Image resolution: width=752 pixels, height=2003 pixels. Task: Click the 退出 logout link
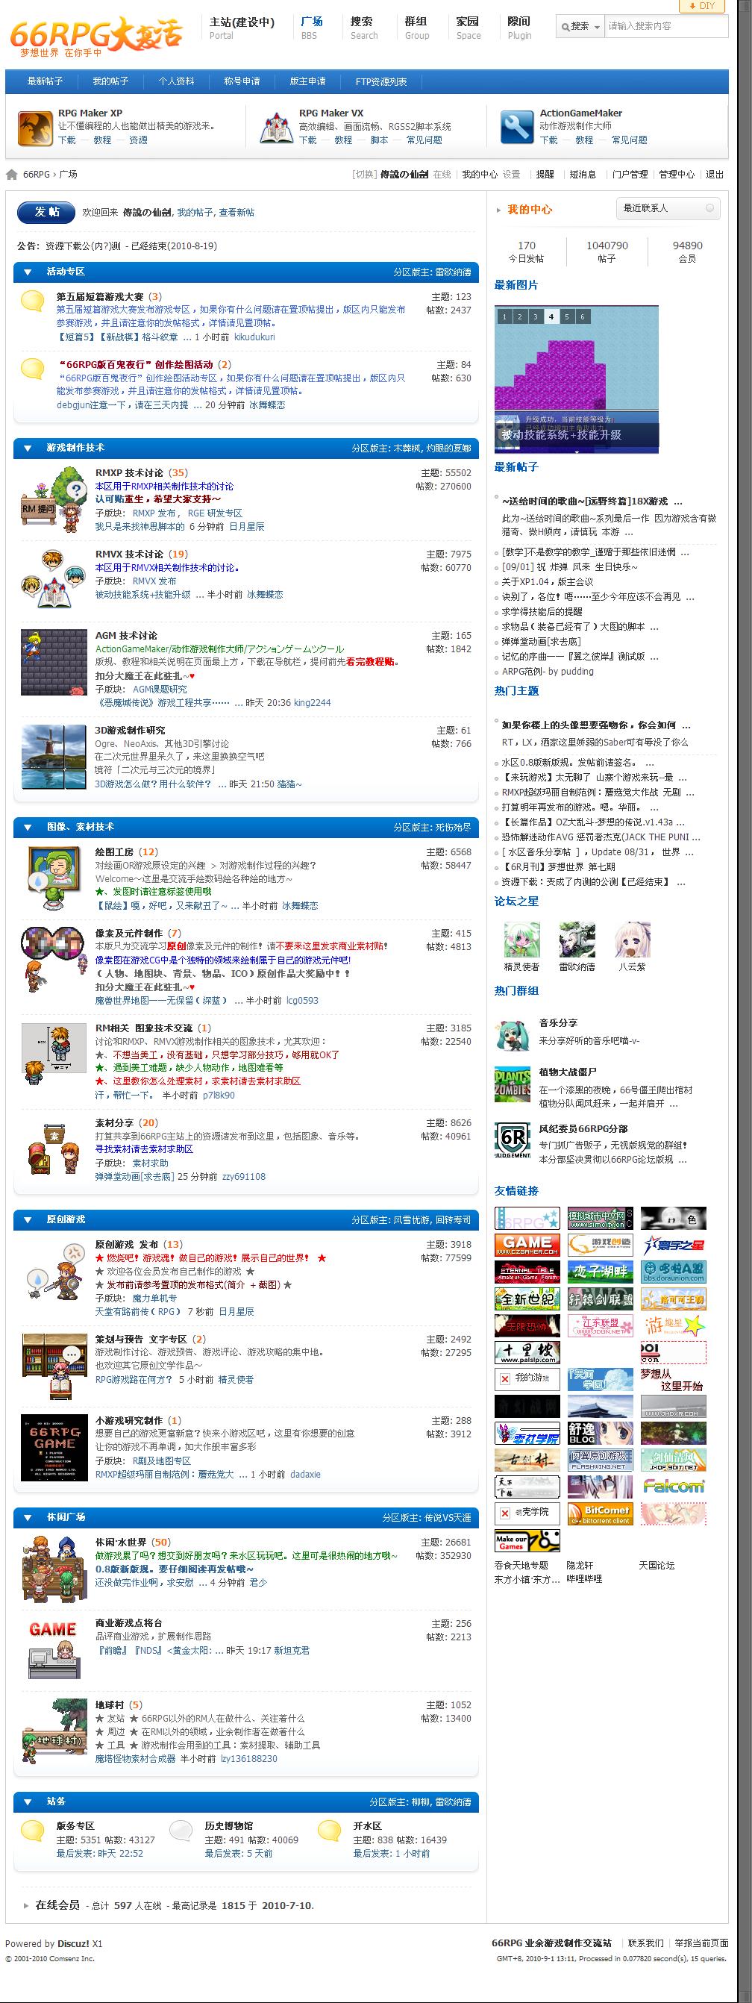tap(715, 174)
